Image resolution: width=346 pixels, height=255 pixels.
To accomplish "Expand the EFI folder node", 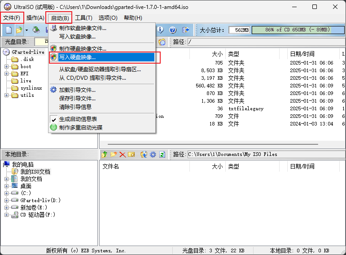I will tap(6, 73).
